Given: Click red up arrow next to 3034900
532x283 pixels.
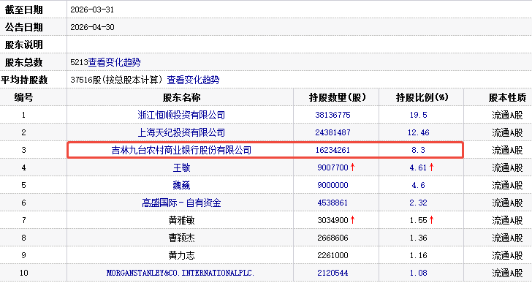Looking at the screenshot, I should (352, 220).
